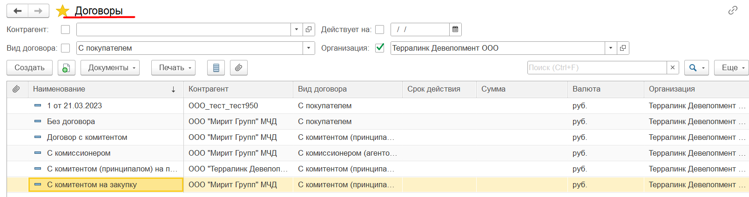Click С покупателем cell in Без договора row

pyautogui.click(x=348, y=121)
